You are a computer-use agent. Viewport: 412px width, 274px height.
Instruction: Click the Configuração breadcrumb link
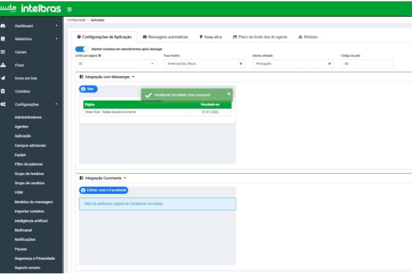(x=76, y=20)
